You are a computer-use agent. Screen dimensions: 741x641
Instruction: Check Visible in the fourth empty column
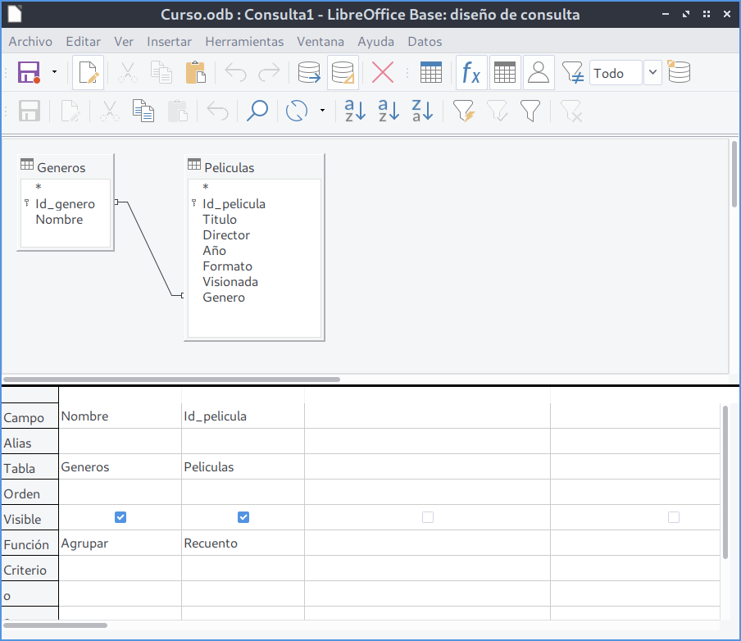[674, 517]
